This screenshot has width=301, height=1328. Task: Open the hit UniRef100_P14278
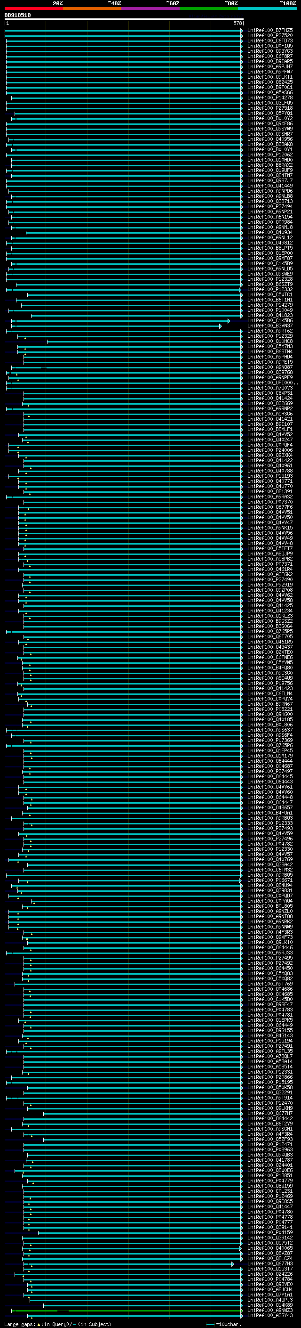(269, 98)
